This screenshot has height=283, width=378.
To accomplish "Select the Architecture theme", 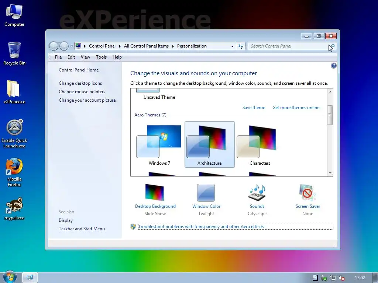I will 210,144.
